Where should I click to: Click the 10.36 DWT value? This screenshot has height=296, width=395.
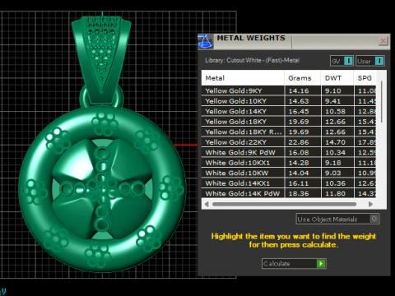335,183
